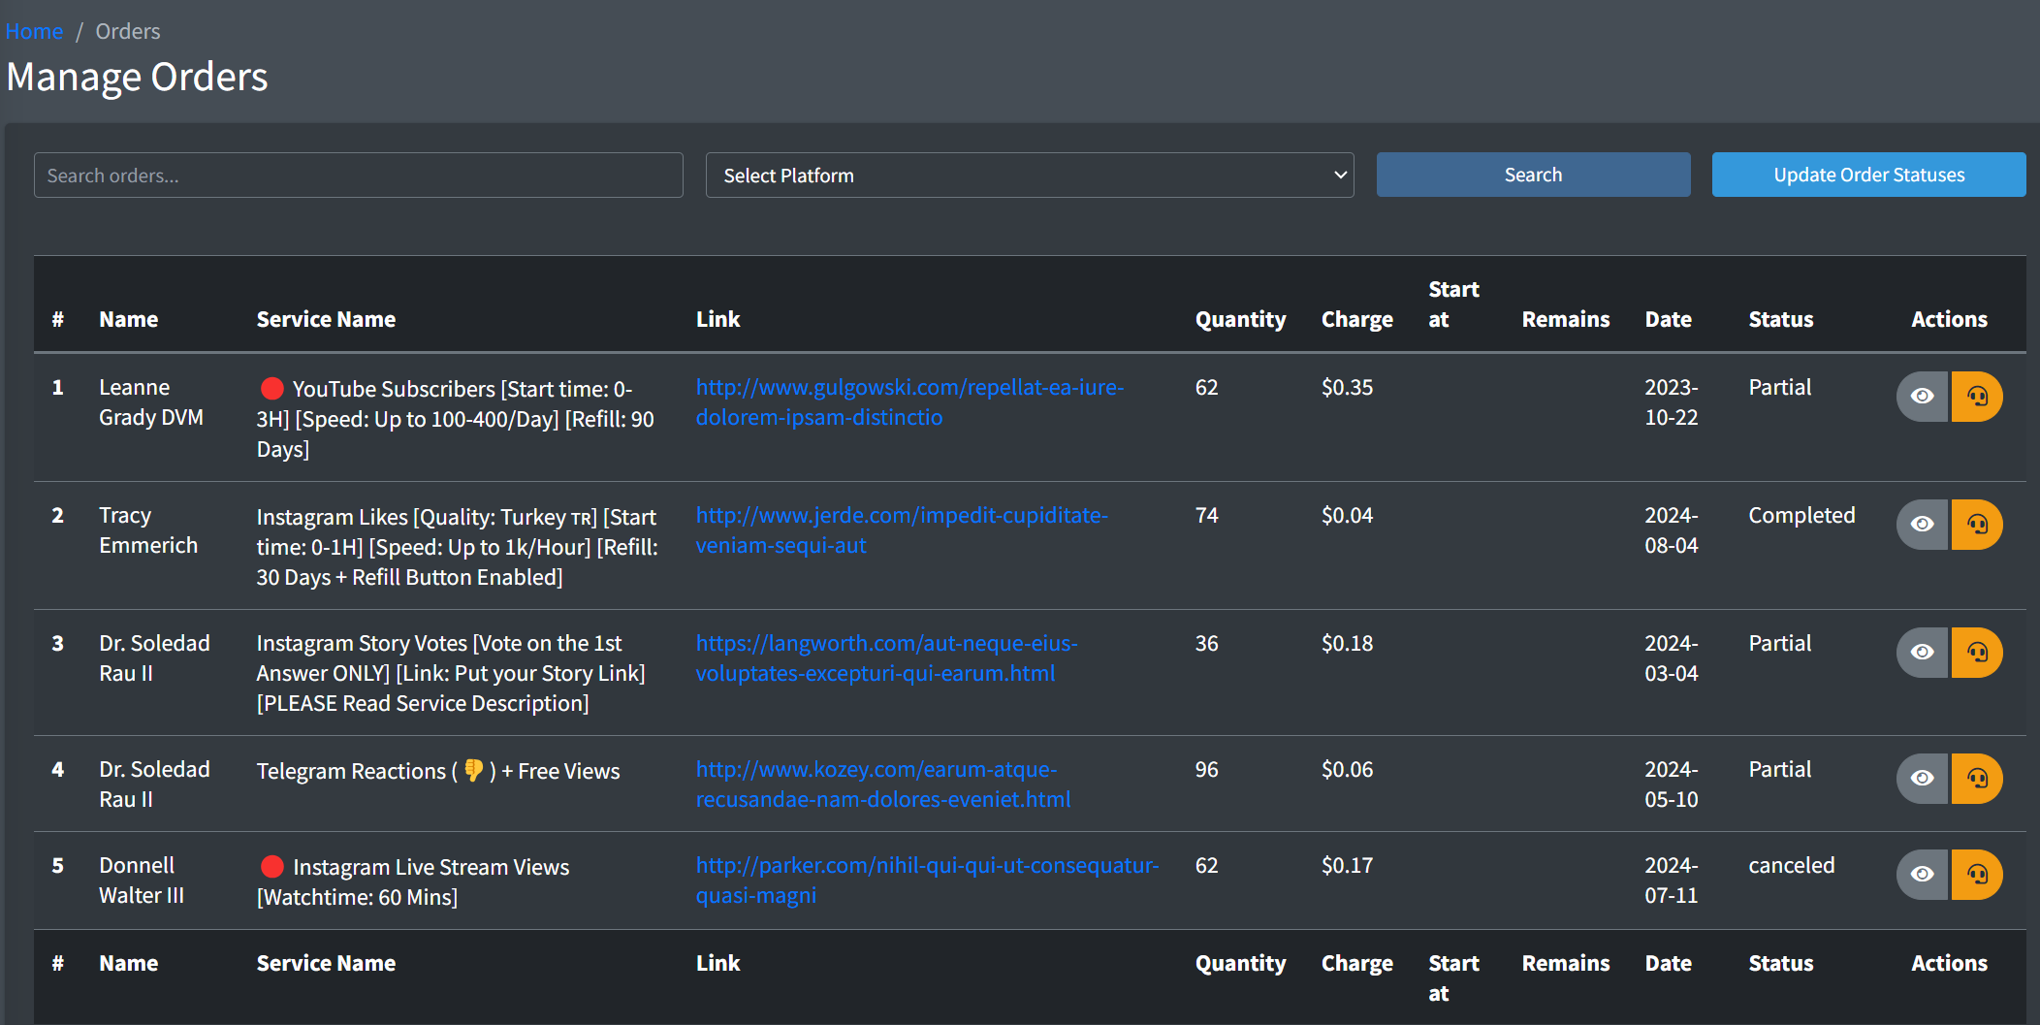2040x1025 pixels.
Task: Click the top Charge column header
Action: click(x=1356, y=319)
